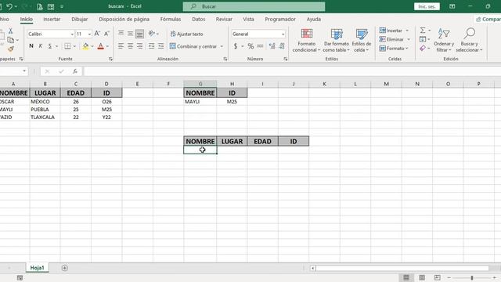Open Dar formato como tabla gallery
Screen dimensions: 501x282
point(336,40)
